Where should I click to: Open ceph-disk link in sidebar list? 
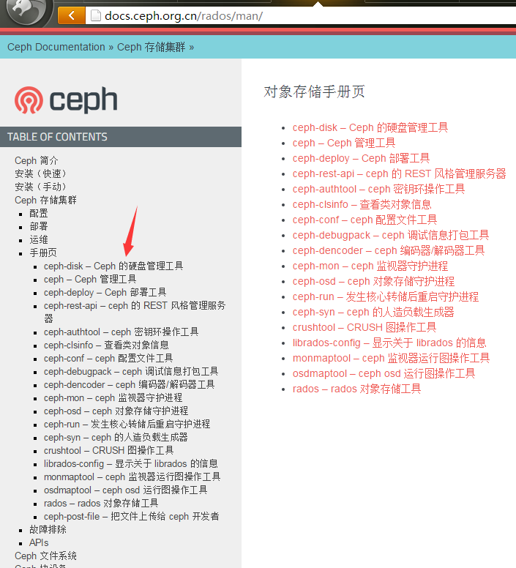tap(113, 266)
